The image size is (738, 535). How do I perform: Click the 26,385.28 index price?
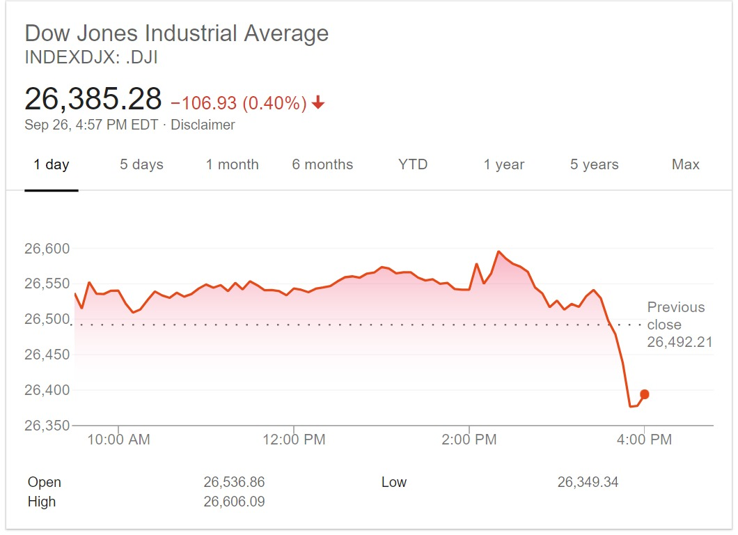93,100
